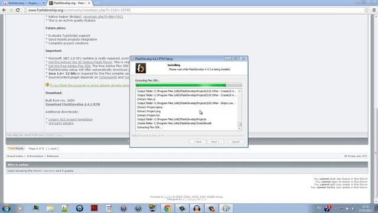Image resolution: width=378 pixels, height=213 pixels.
Task: Click the FlashDevelop logo in the installer
Action: (x=141, y=68)
